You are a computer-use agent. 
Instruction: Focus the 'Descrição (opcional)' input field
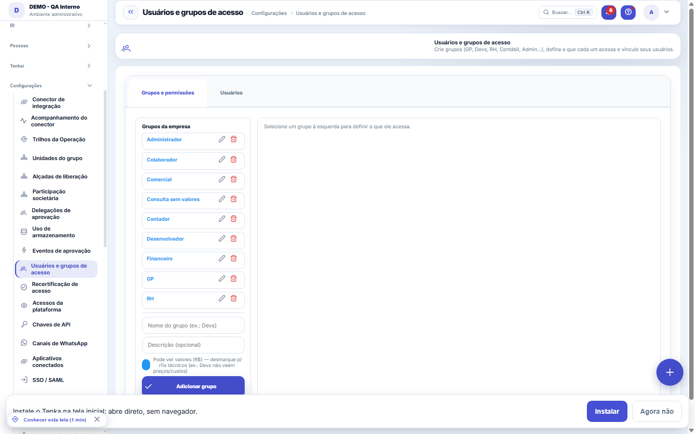tap(193, 345)
